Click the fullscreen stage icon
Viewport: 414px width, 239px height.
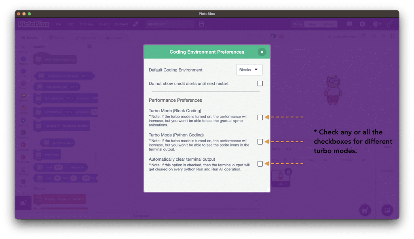[392, 36]
